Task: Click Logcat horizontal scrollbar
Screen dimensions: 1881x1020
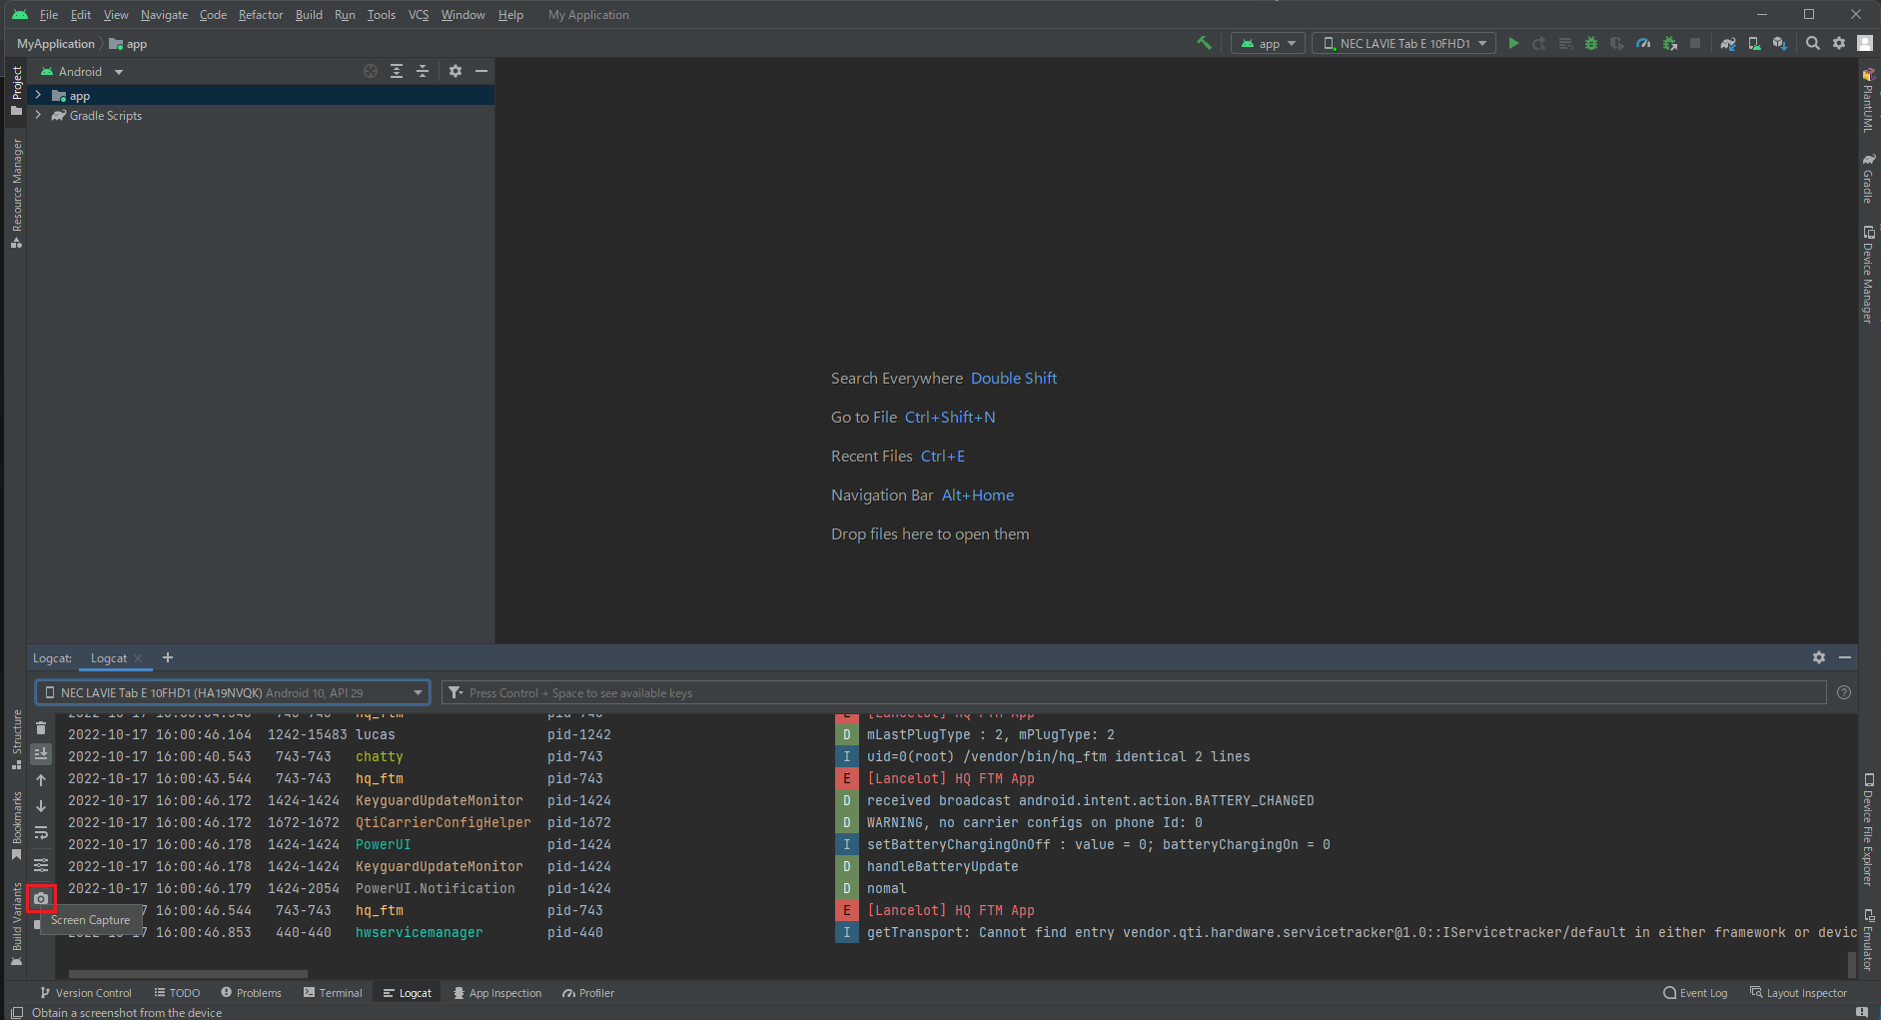Action: point(188,973)
